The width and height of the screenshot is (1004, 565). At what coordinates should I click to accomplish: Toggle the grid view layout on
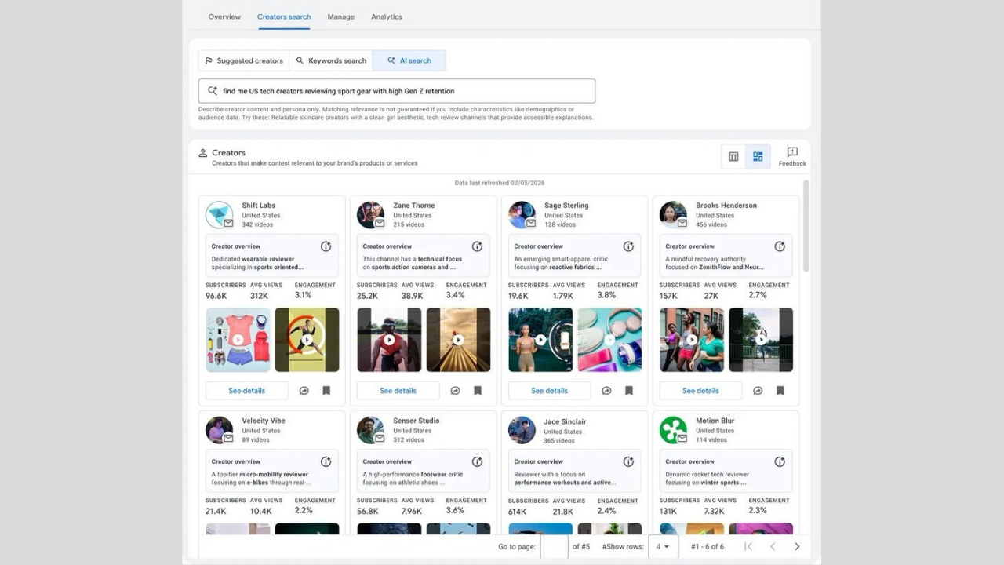click(x=758, y=156)
